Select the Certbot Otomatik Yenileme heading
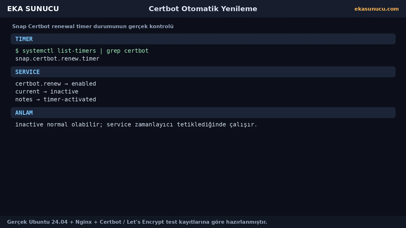406x228 pixels. 203,9
